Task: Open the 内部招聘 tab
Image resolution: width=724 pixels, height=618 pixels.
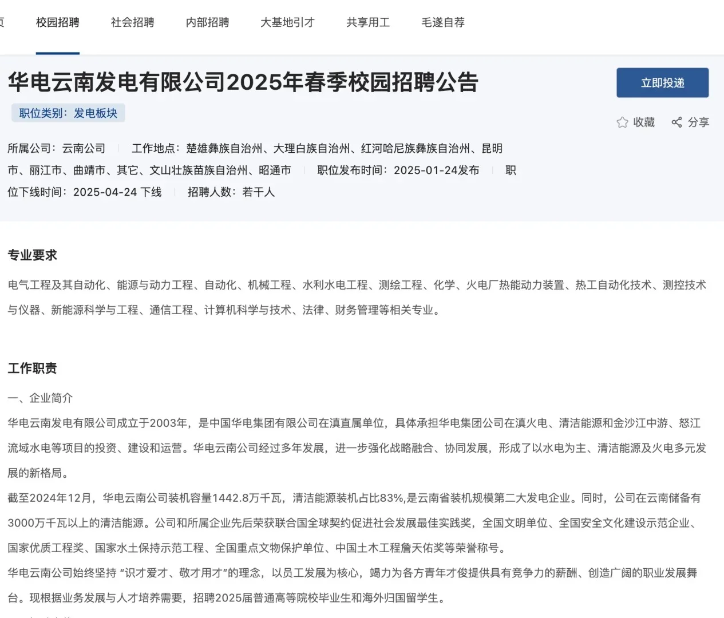Action: (207, 22)
